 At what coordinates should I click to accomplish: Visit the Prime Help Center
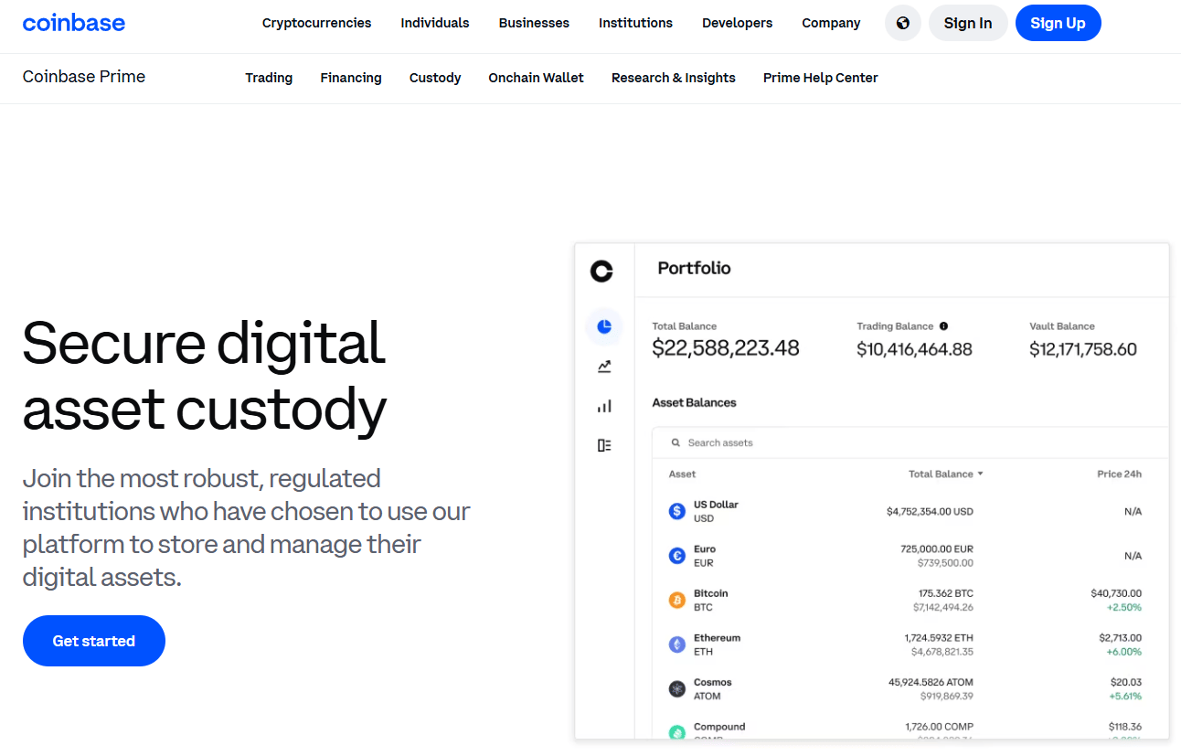[x=821, y=78]
